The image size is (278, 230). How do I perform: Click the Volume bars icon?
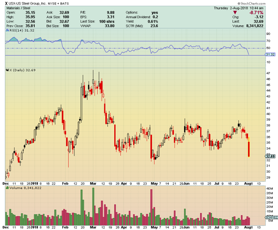pos(7,188)
